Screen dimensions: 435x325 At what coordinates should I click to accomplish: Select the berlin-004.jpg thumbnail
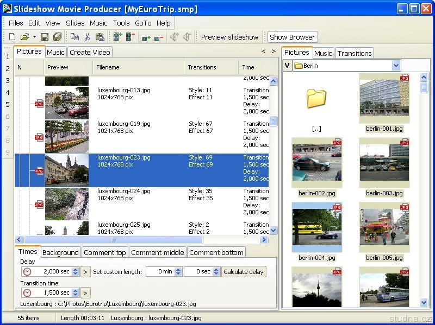coord(316,228)
